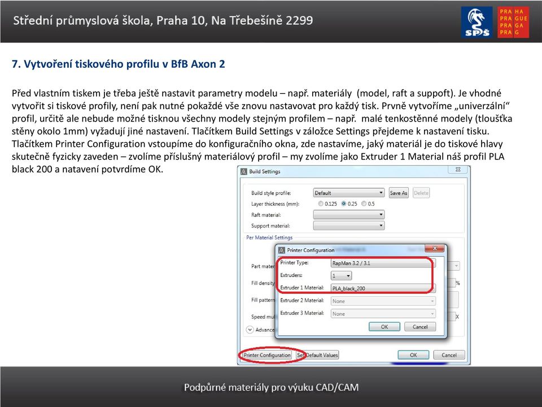The height and width of the screenshot is (407, 542).
Task: Click the Printer Type label
Action: coord(294,263)
